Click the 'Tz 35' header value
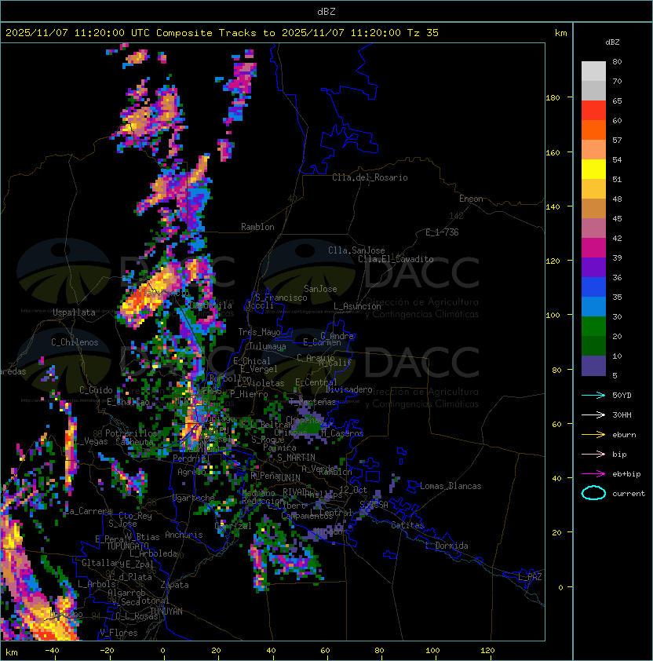The image size is (653, 661). pos(423,33)
